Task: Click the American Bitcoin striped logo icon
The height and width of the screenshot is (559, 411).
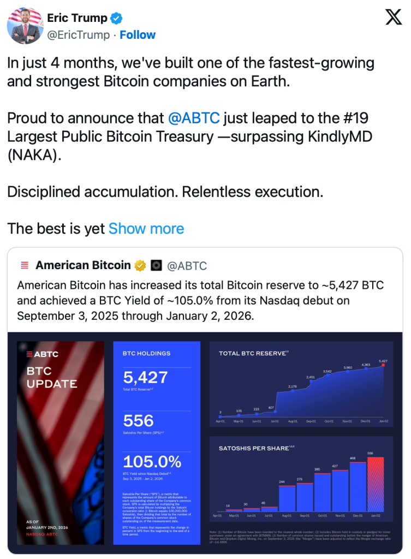Action: pos(24,266)
